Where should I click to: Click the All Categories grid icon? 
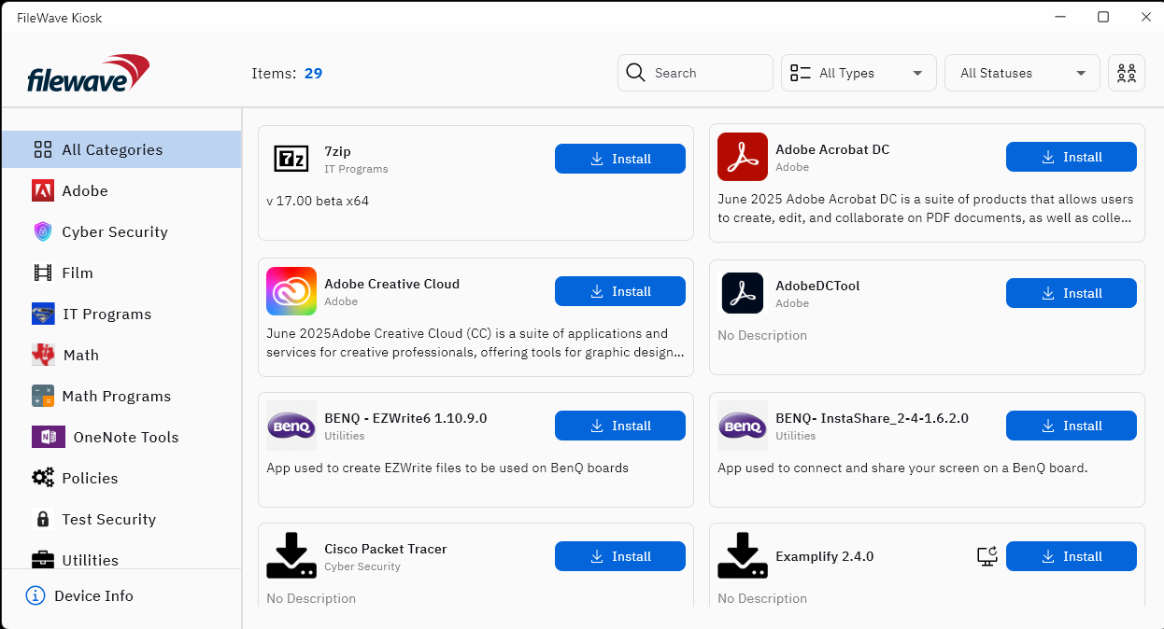pos(43,149)
